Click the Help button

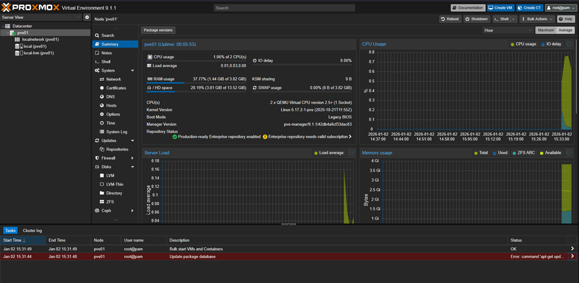[x=566, y=19]
